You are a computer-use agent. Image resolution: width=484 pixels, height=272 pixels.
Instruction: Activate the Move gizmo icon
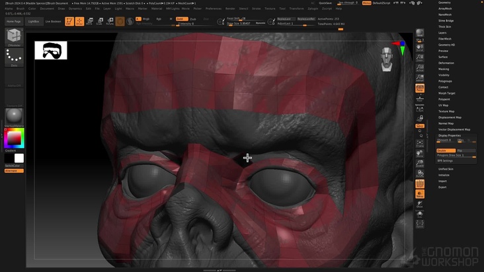click(x=90, y=21)
